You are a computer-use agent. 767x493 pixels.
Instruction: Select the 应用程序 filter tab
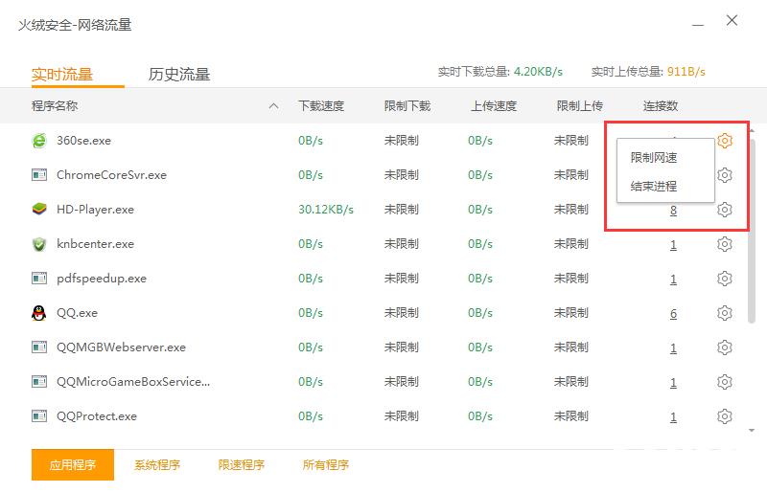click(x=73, y=464)
